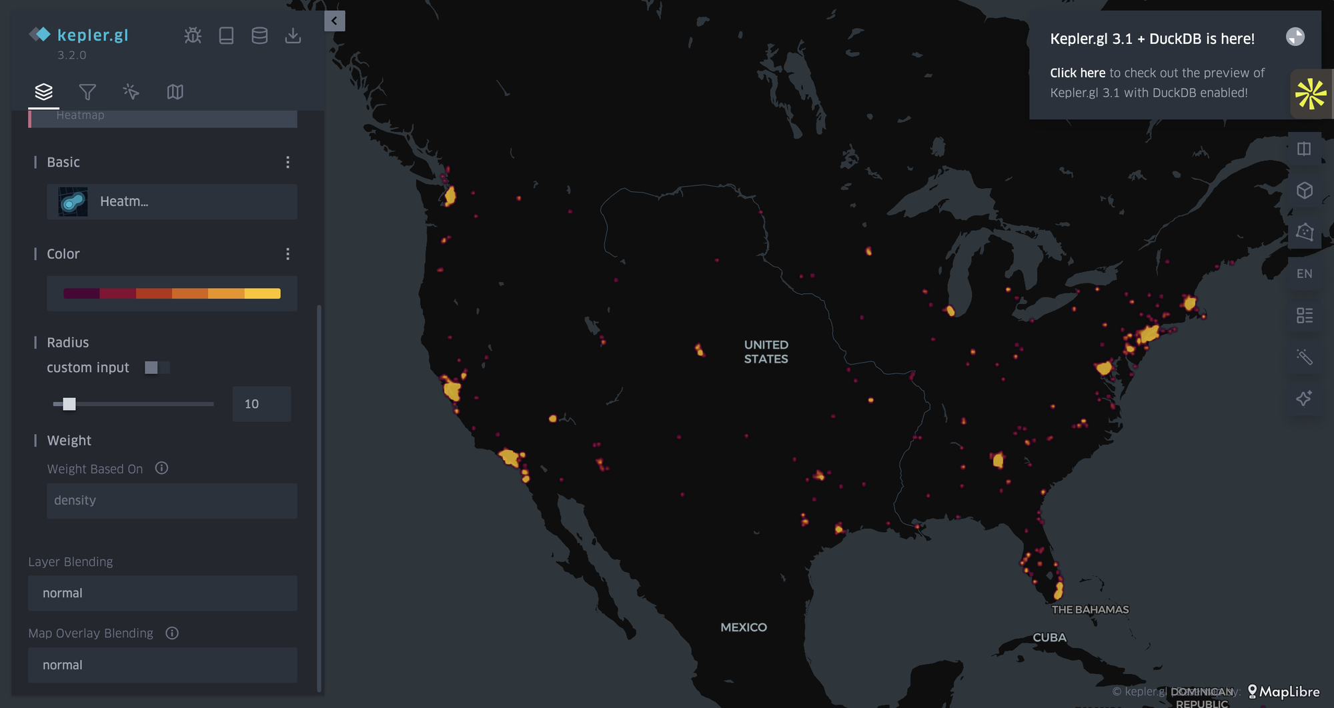Open the Layer Blending dropdown
The image size is (1334, 708).
pyautogui.click(x=162, y=593)
